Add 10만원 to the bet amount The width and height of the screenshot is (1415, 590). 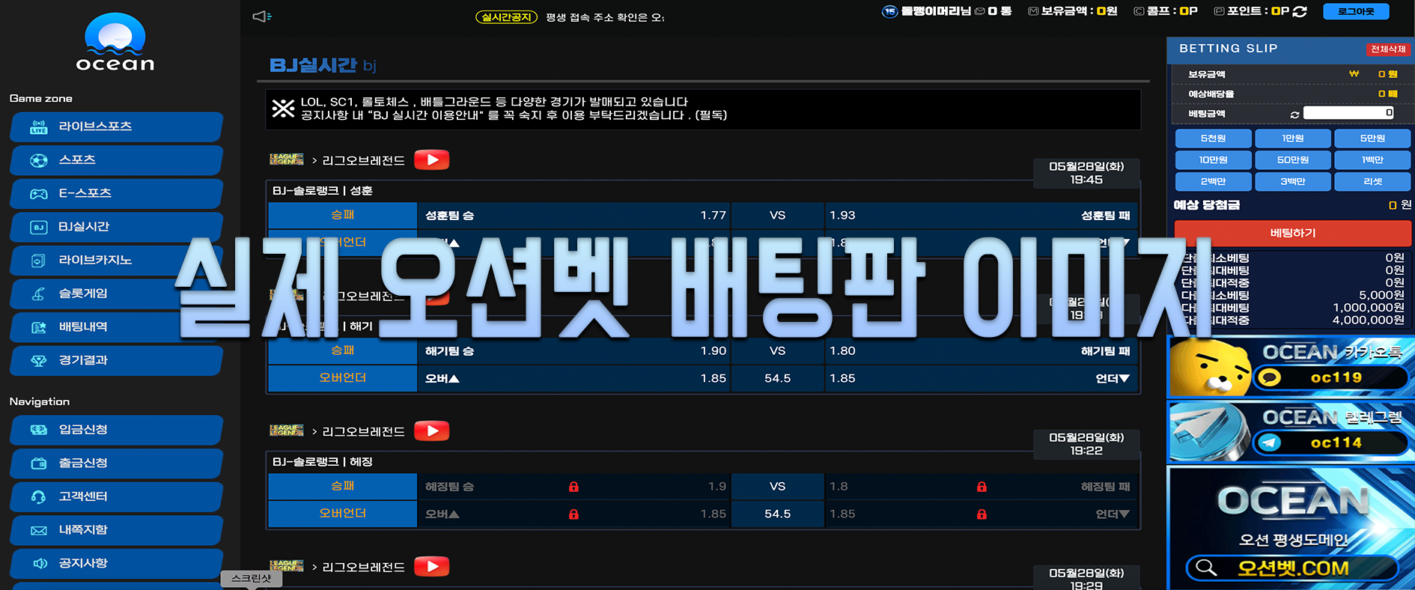[1213, 160]
